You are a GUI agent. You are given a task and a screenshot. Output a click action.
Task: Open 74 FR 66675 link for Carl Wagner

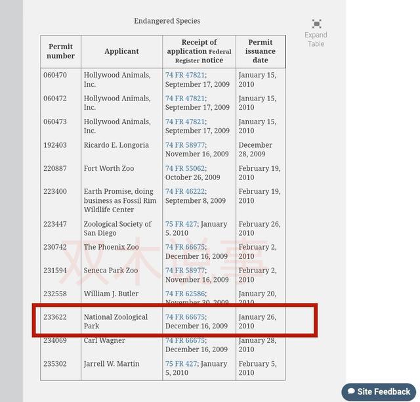[x=185, y=340]
